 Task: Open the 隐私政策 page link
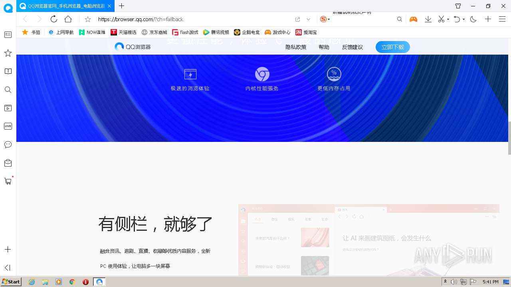pos(296,47)
